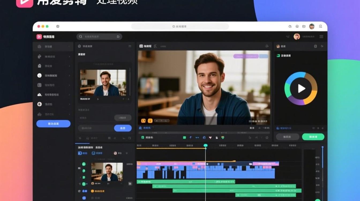Play using the circular donut play button
This screenshot has width=360, height=201.
pyautogui.click(x=301, y=88)
